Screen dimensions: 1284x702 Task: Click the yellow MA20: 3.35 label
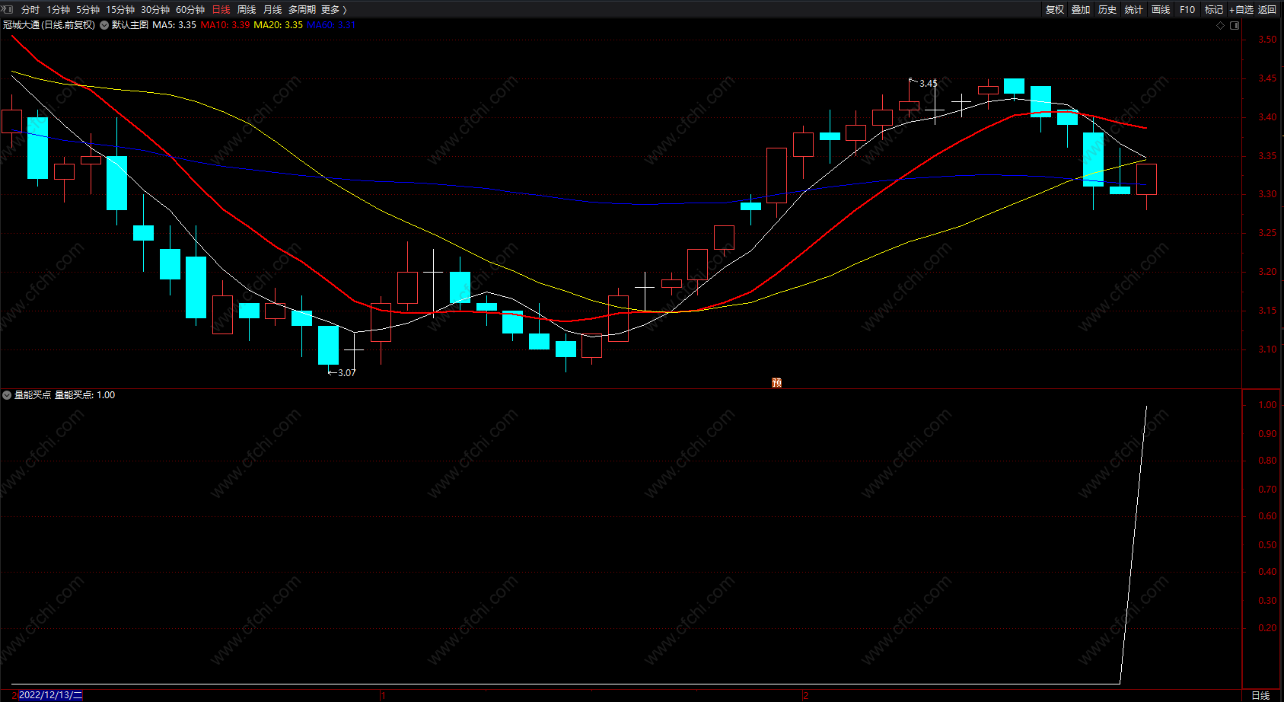pos(278,25)
